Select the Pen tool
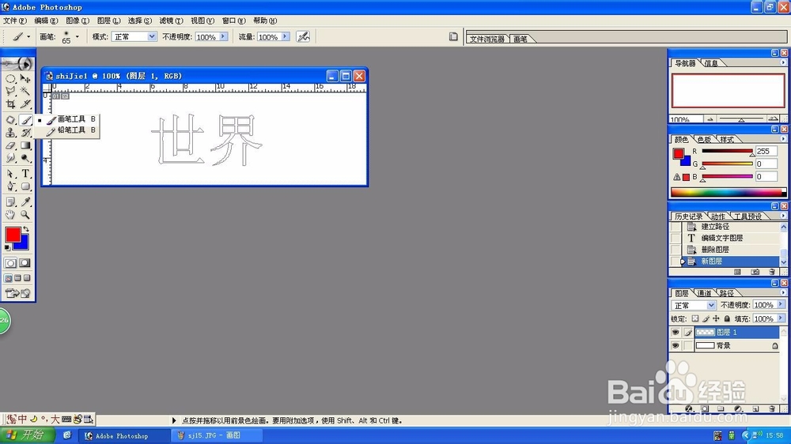791x444 pixels. [10, 186]
